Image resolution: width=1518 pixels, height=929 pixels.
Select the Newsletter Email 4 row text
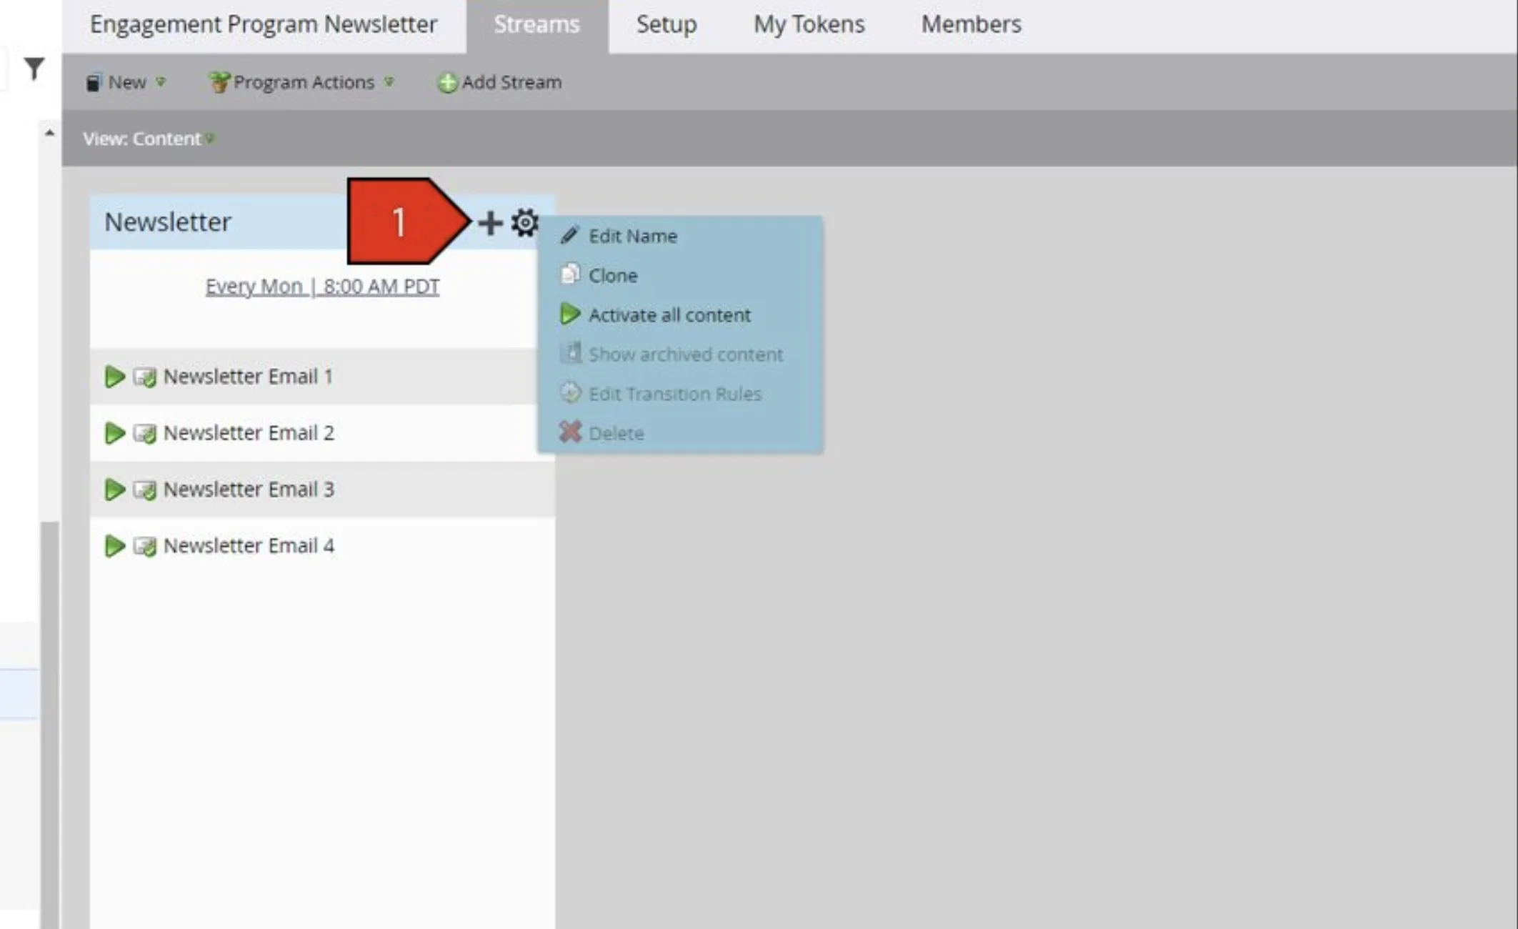click(249, 546)
